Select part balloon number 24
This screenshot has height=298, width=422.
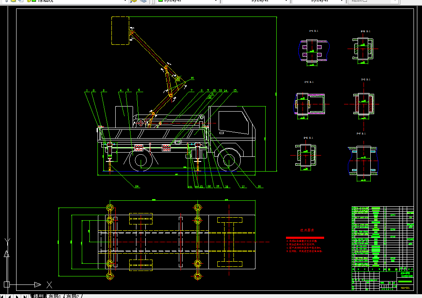(137, 186)
